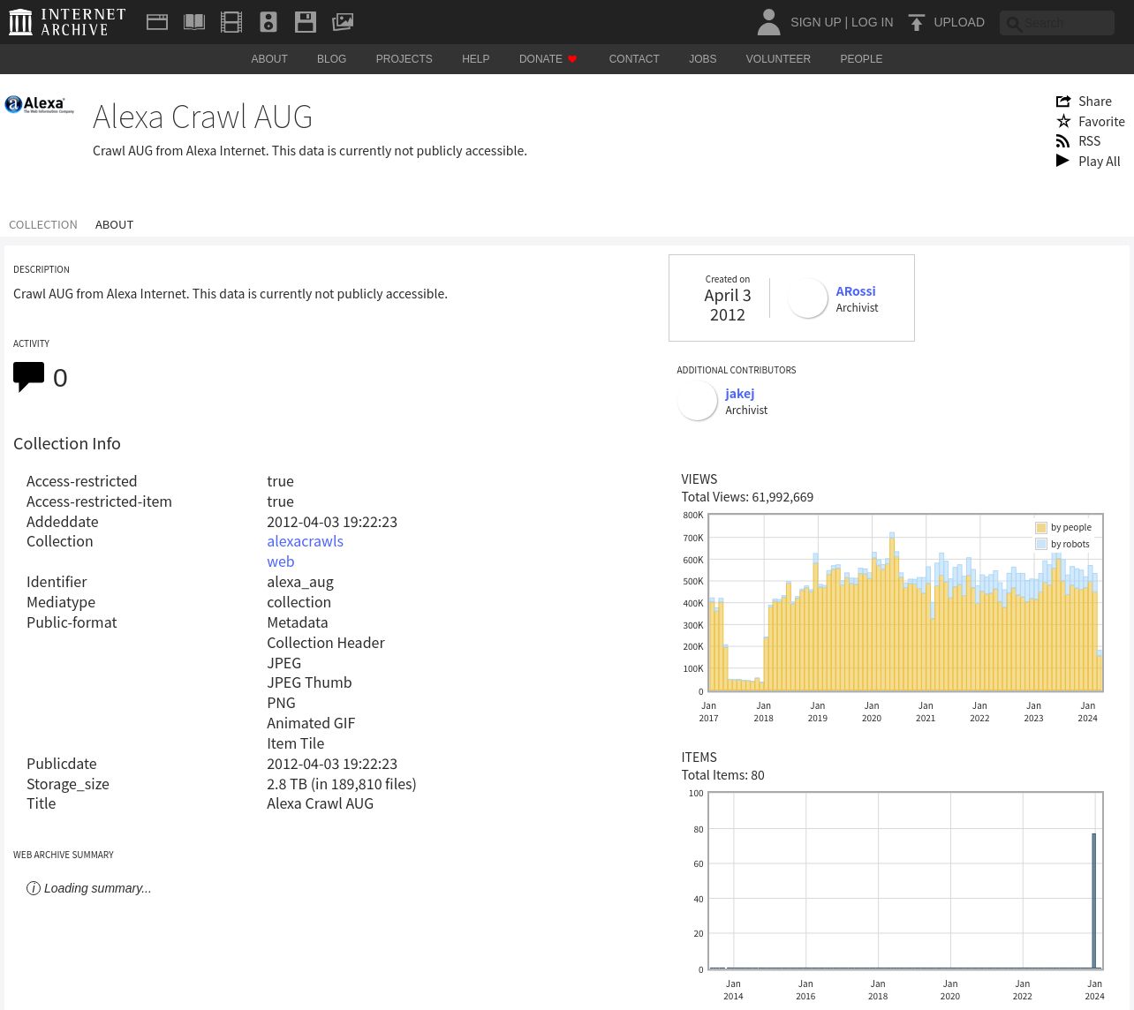Switch to the COLLECTION tab
Screen dimensions: 1134x1010
[x=43, y=224]
